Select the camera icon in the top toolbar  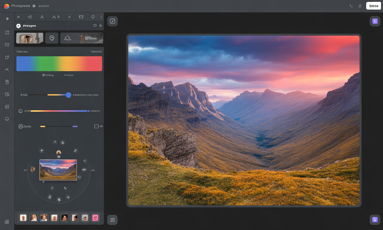point(81,17)
